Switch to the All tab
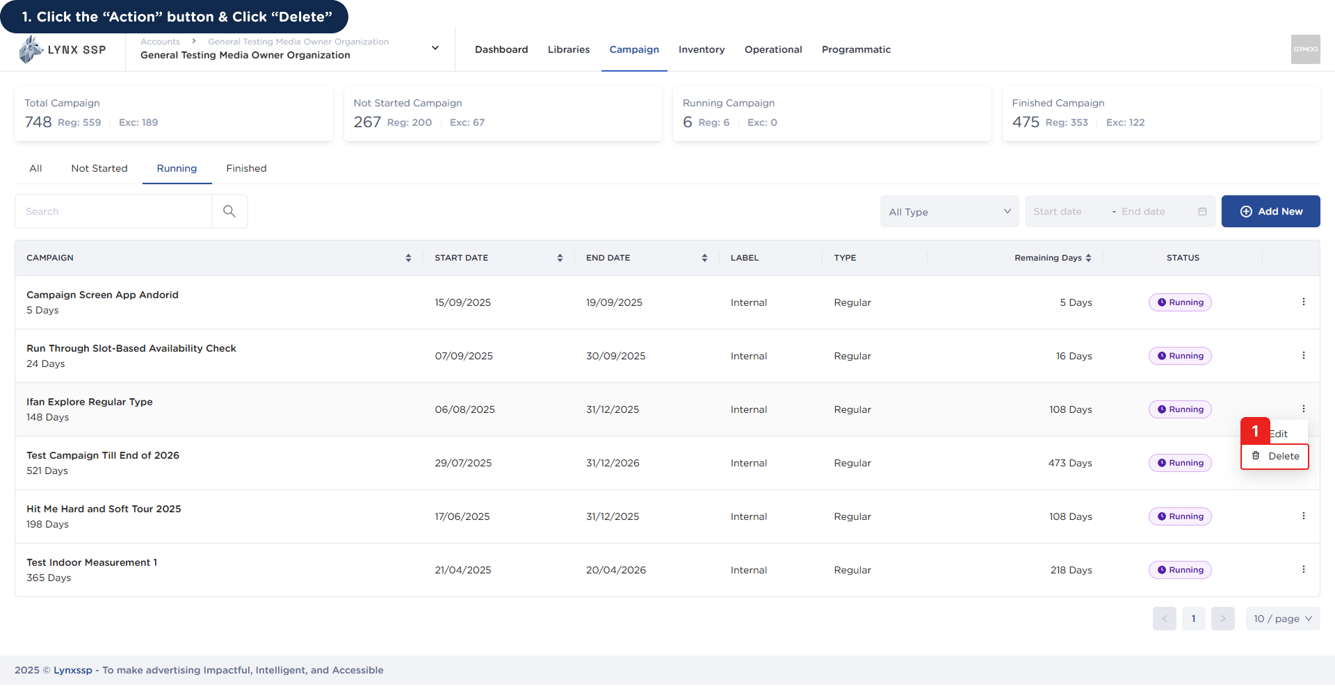This screenshot has height=686, width=1335. (x=35, y=168)
